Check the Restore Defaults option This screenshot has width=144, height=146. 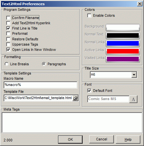tap(8, 39)
